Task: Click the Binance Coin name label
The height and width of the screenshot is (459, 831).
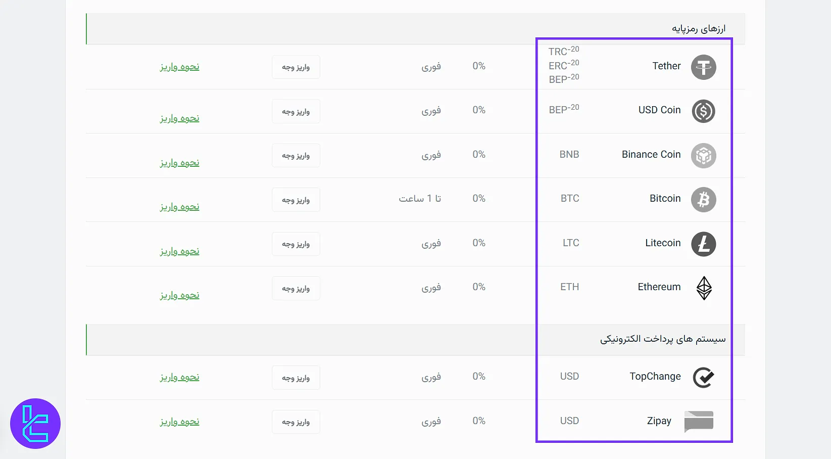Action: point(651,155)
